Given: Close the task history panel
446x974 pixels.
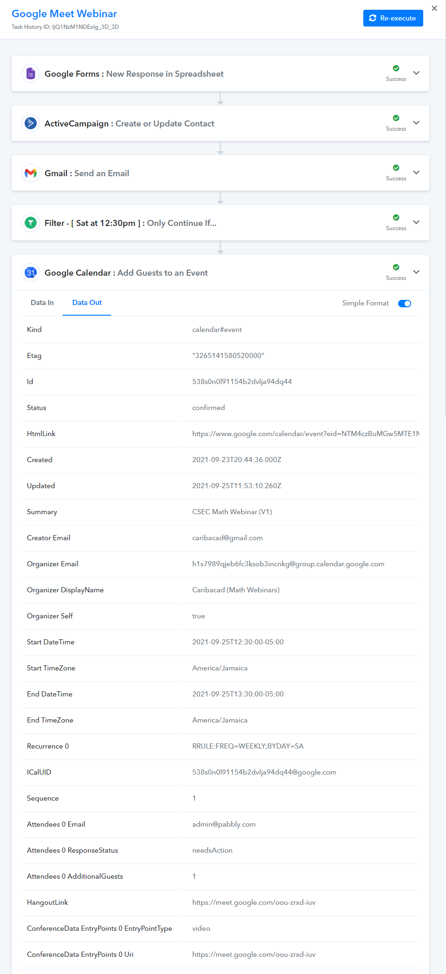Looking at the screenshot, I should click(434, 8).
